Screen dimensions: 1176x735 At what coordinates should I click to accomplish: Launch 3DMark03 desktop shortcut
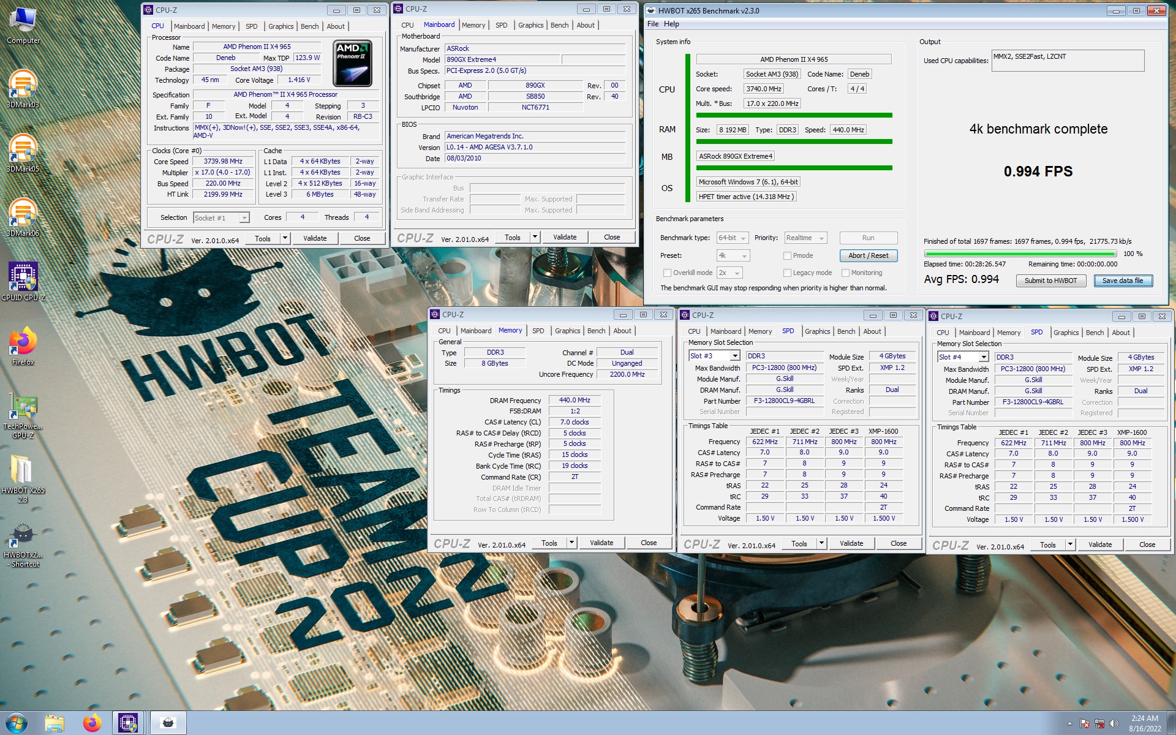pyautogui.click(x=23, y=89)
